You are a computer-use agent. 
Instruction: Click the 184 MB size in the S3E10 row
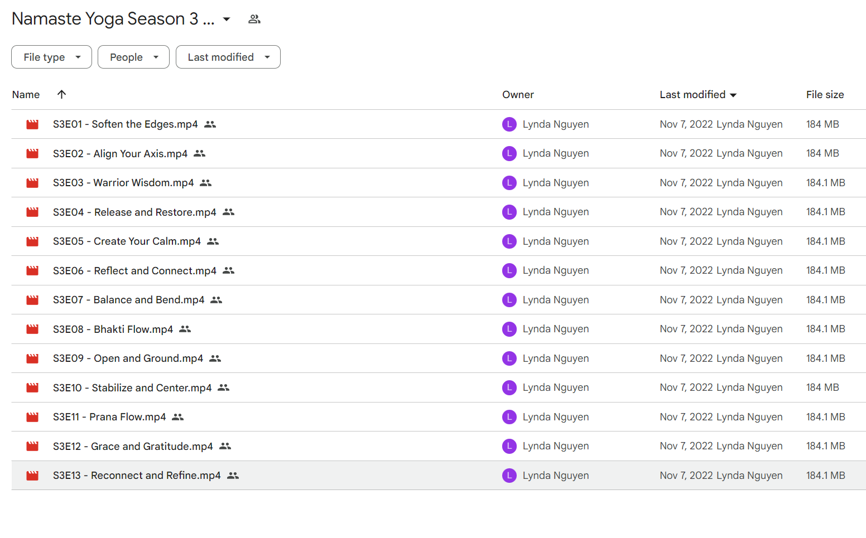tap(822, 387)
